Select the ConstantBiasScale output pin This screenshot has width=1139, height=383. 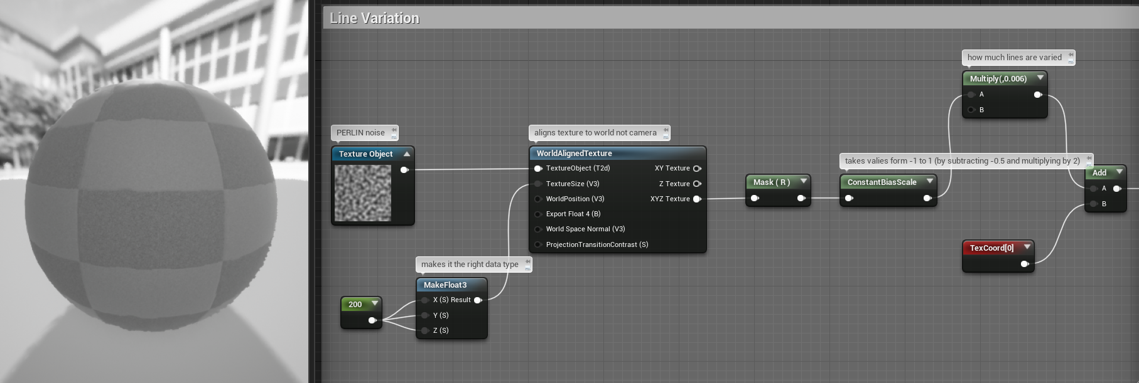coord(927,198)
